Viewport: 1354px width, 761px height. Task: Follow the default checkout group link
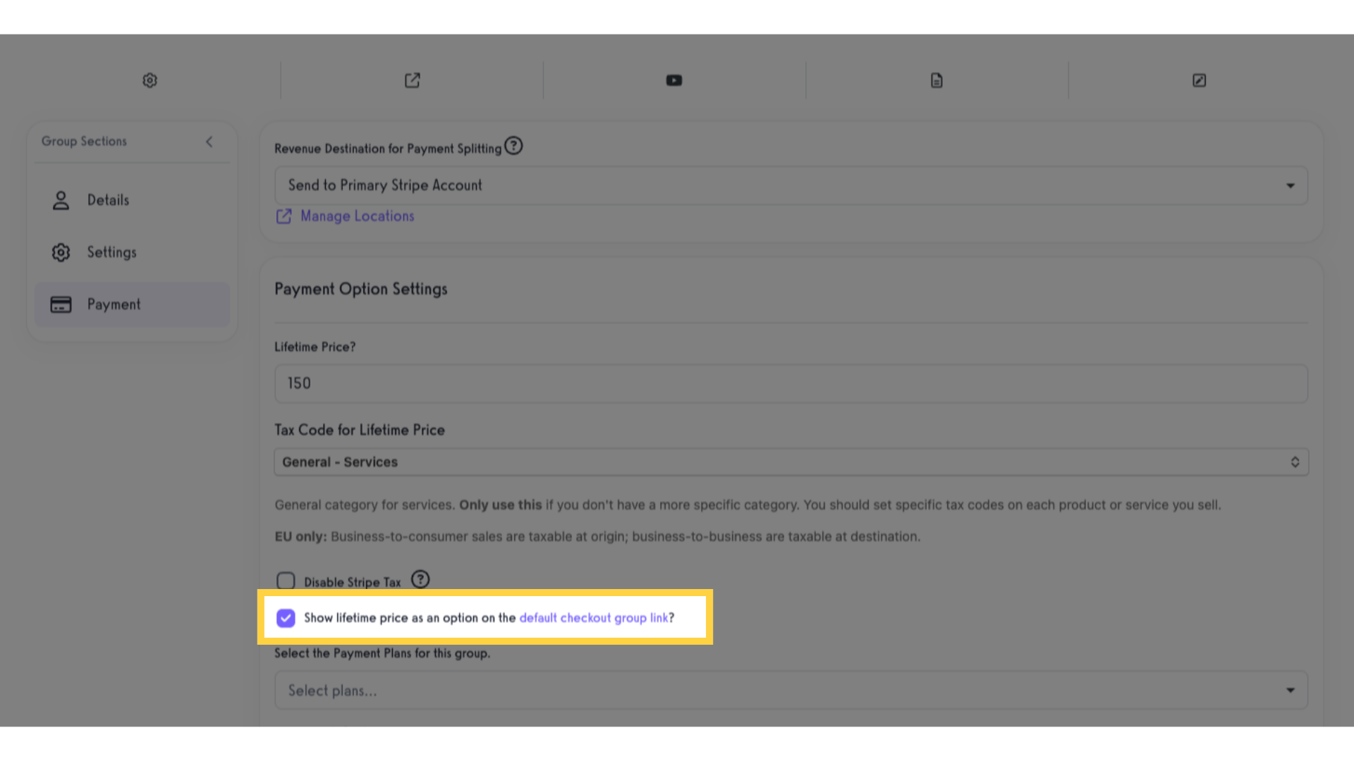click(594, 618)
